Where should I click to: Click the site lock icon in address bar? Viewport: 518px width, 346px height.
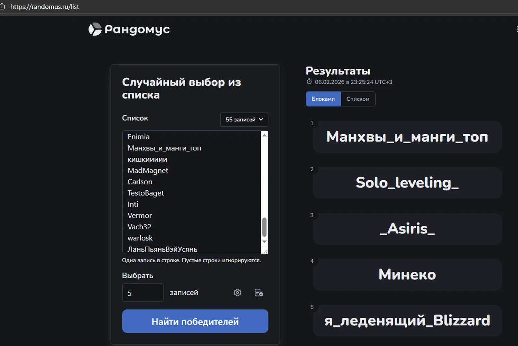point(2,7)
